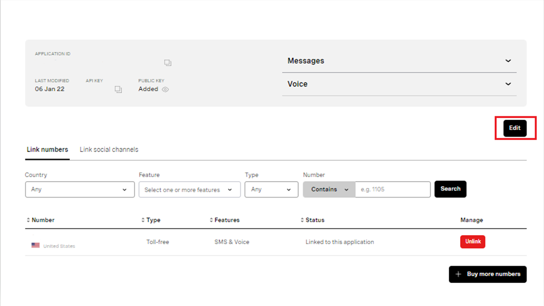Click the Edit button
The image size is (544, 306).
point(515,128)
